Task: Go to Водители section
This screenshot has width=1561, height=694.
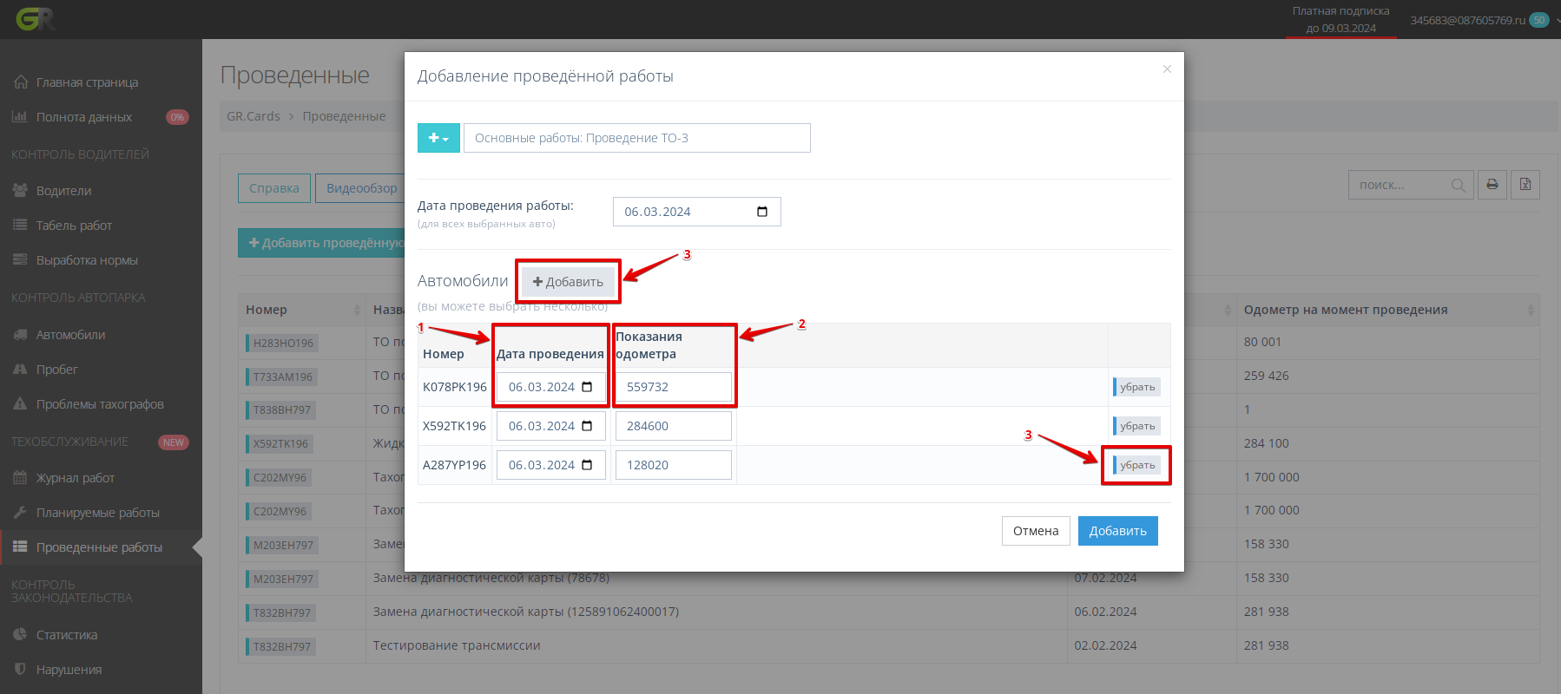Action: [63, 191]
